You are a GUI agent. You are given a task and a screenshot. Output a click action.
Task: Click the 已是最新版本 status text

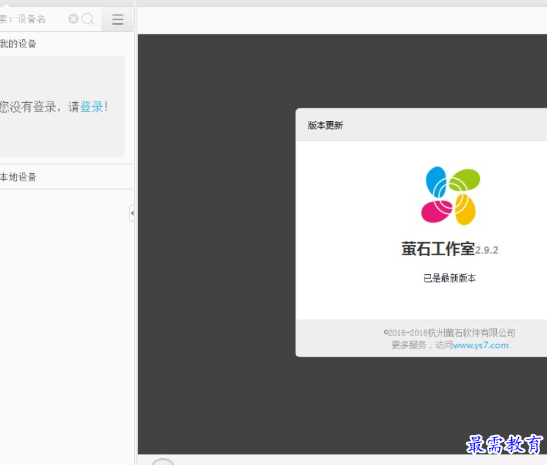click(449, 278)
